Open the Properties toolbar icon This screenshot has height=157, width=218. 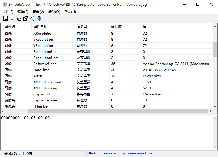(25, 19)
